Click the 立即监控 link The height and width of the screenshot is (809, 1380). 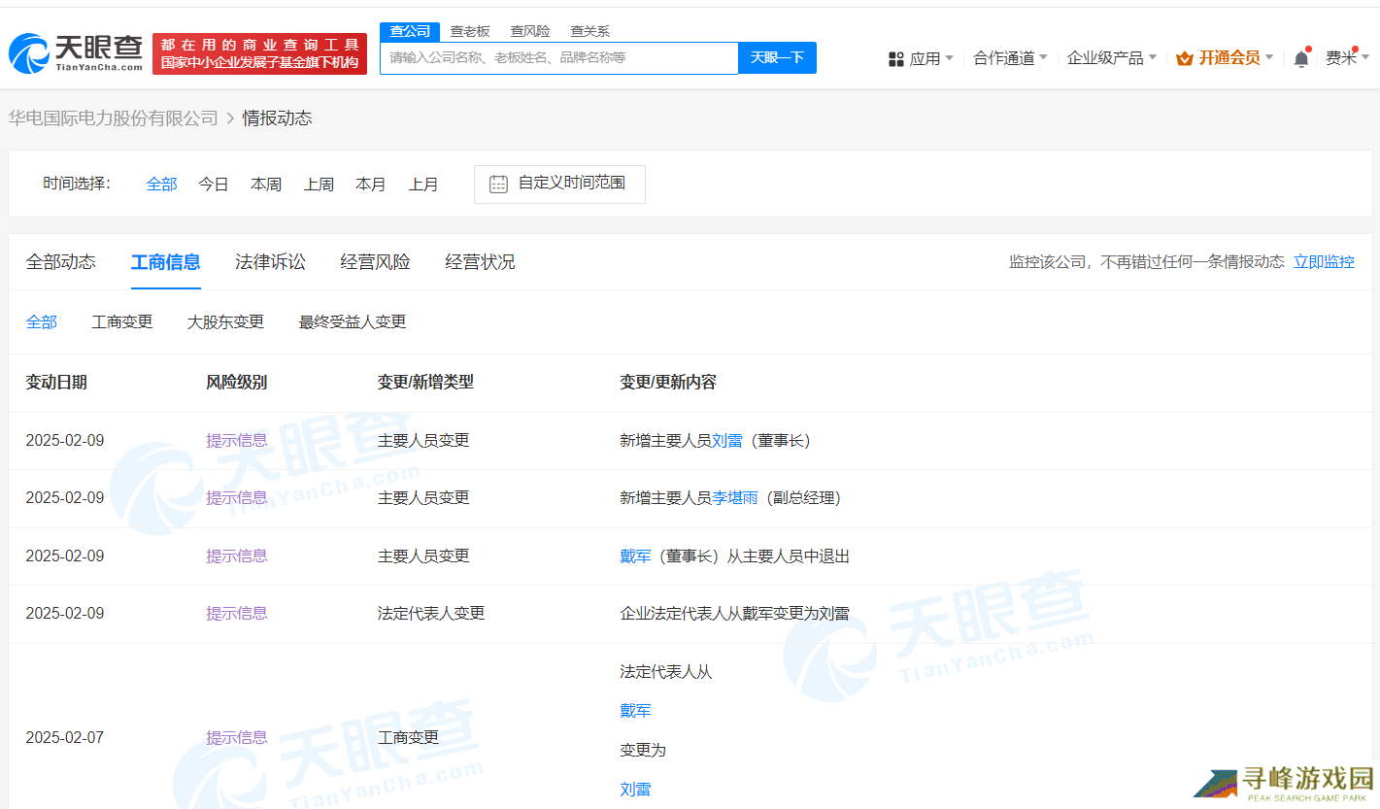coord(1324,261)
